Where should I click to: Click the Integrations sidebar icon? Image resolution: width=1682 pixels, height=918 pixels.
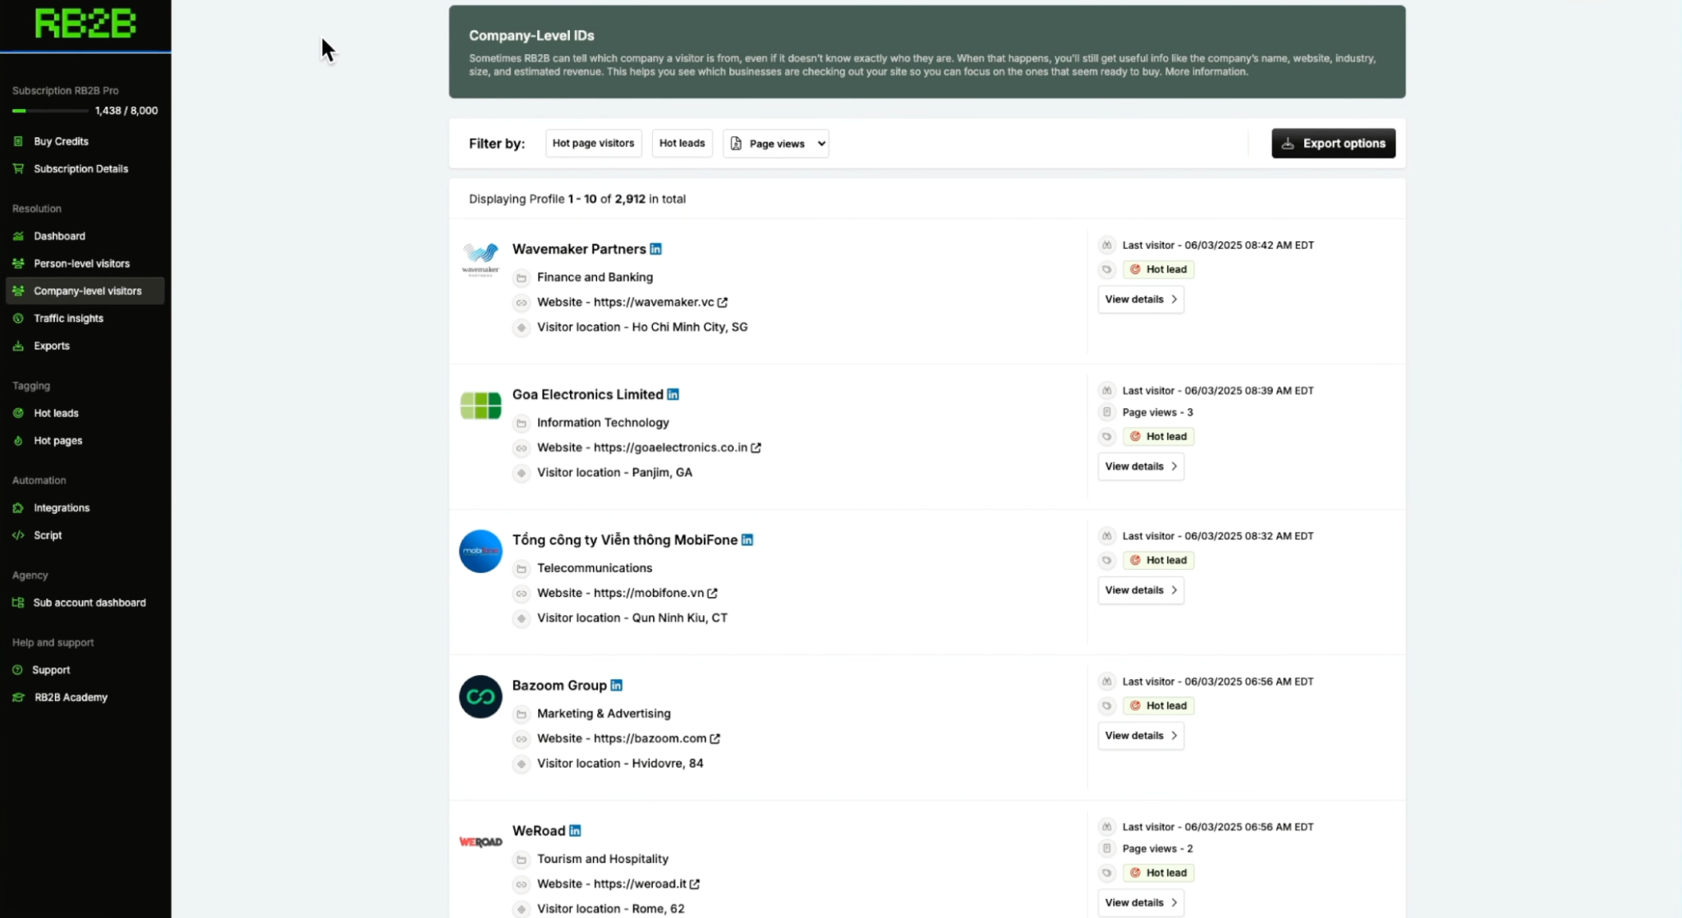(18, 507)
